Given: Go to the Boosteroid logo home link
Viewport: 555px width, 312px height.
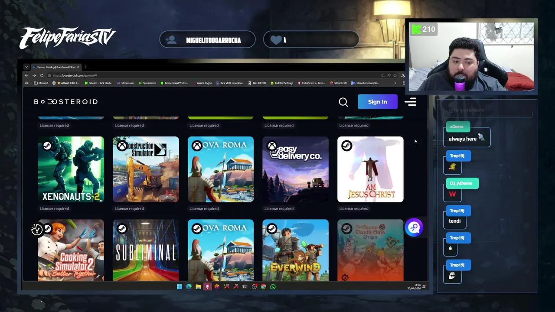Looking at the screenshot, I should pos(66,102).
